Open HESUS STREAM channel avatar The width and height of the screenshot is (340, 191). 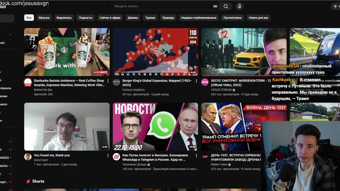205,82
